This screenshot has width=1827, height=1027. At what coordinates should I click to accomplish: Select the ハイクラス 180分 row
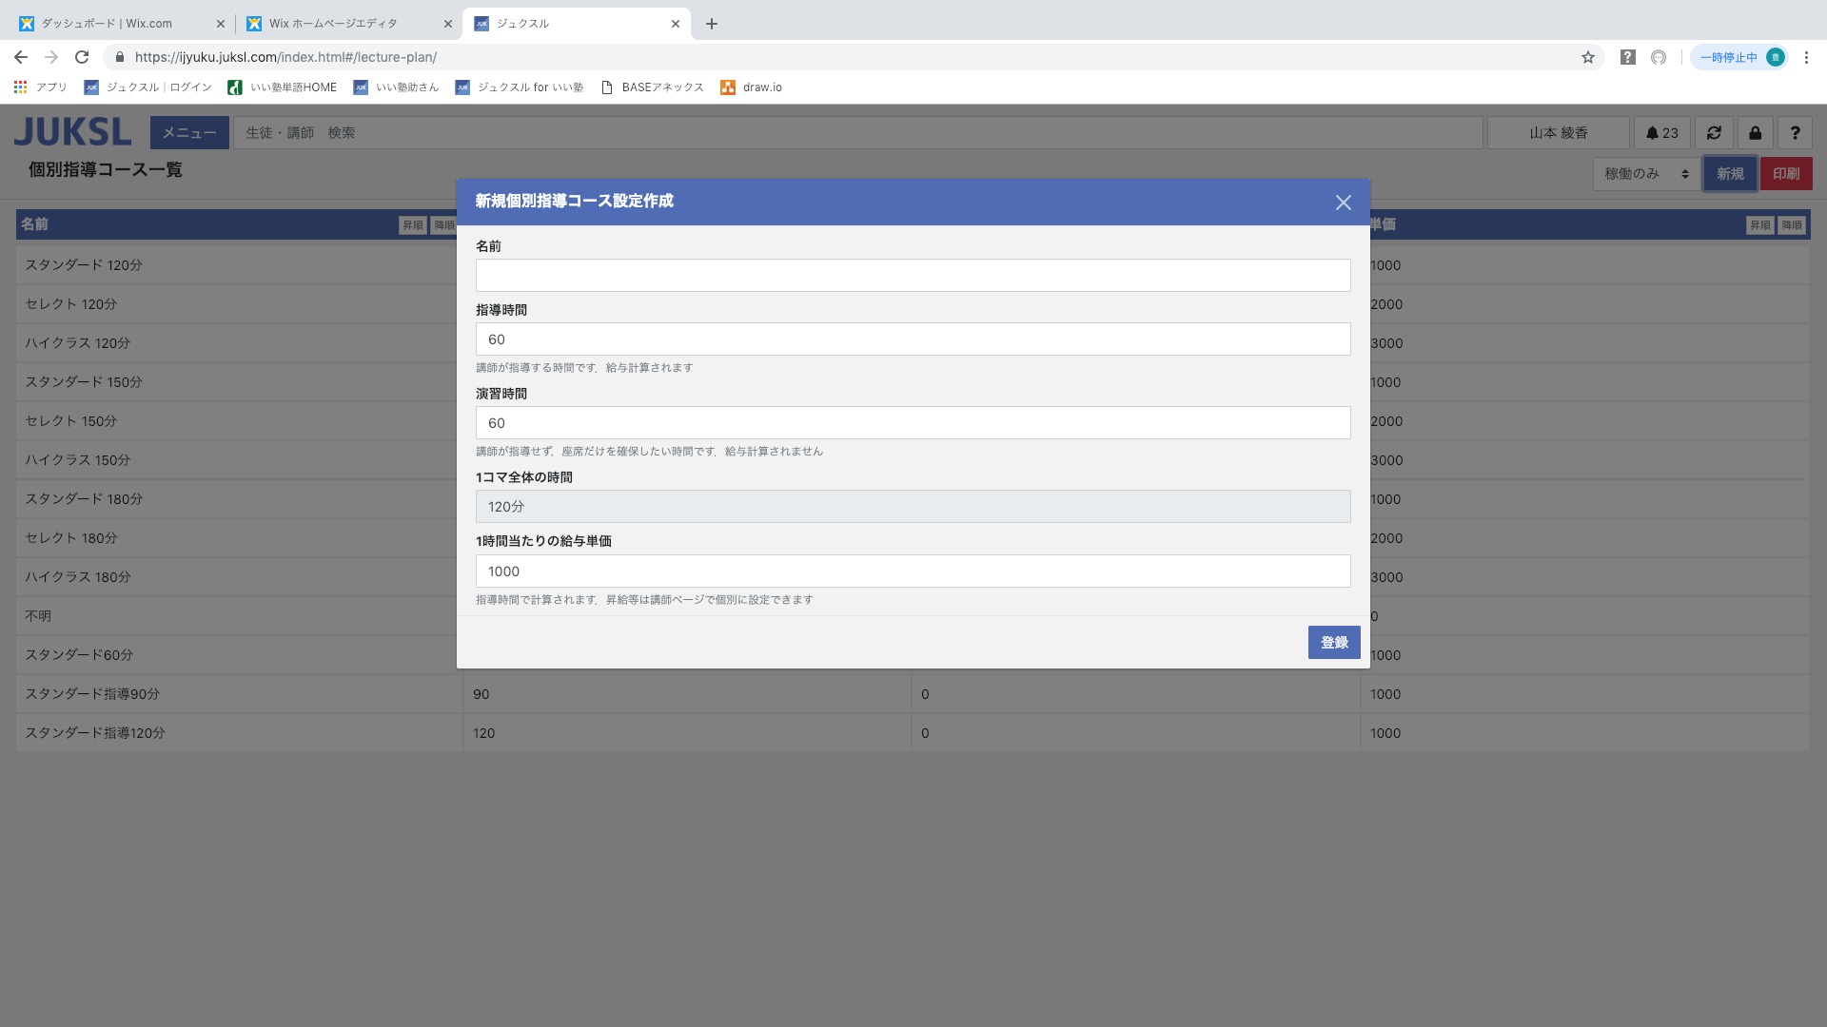click(x=913, y=577)
